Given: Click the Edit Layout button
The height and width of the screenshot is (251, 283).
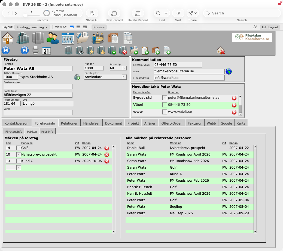Looking at the screenshot, I should (270, 27).
